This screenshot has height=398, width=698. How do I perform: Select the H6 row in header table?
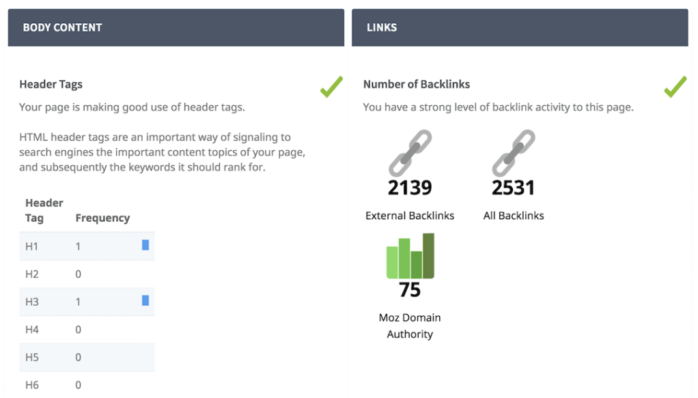[87, 385]
